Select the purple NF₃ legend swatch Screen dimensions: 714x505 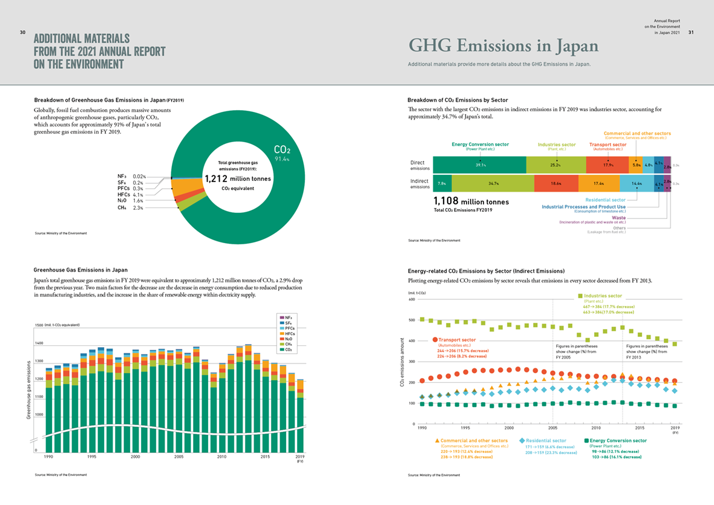point(279,317)
